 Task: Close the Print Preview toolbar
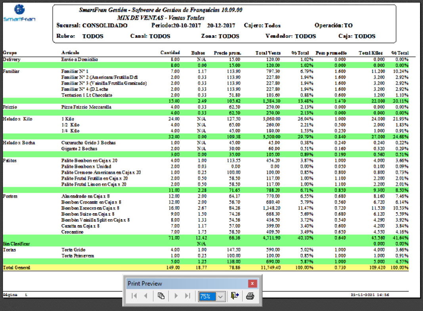(x=252, y=284)
